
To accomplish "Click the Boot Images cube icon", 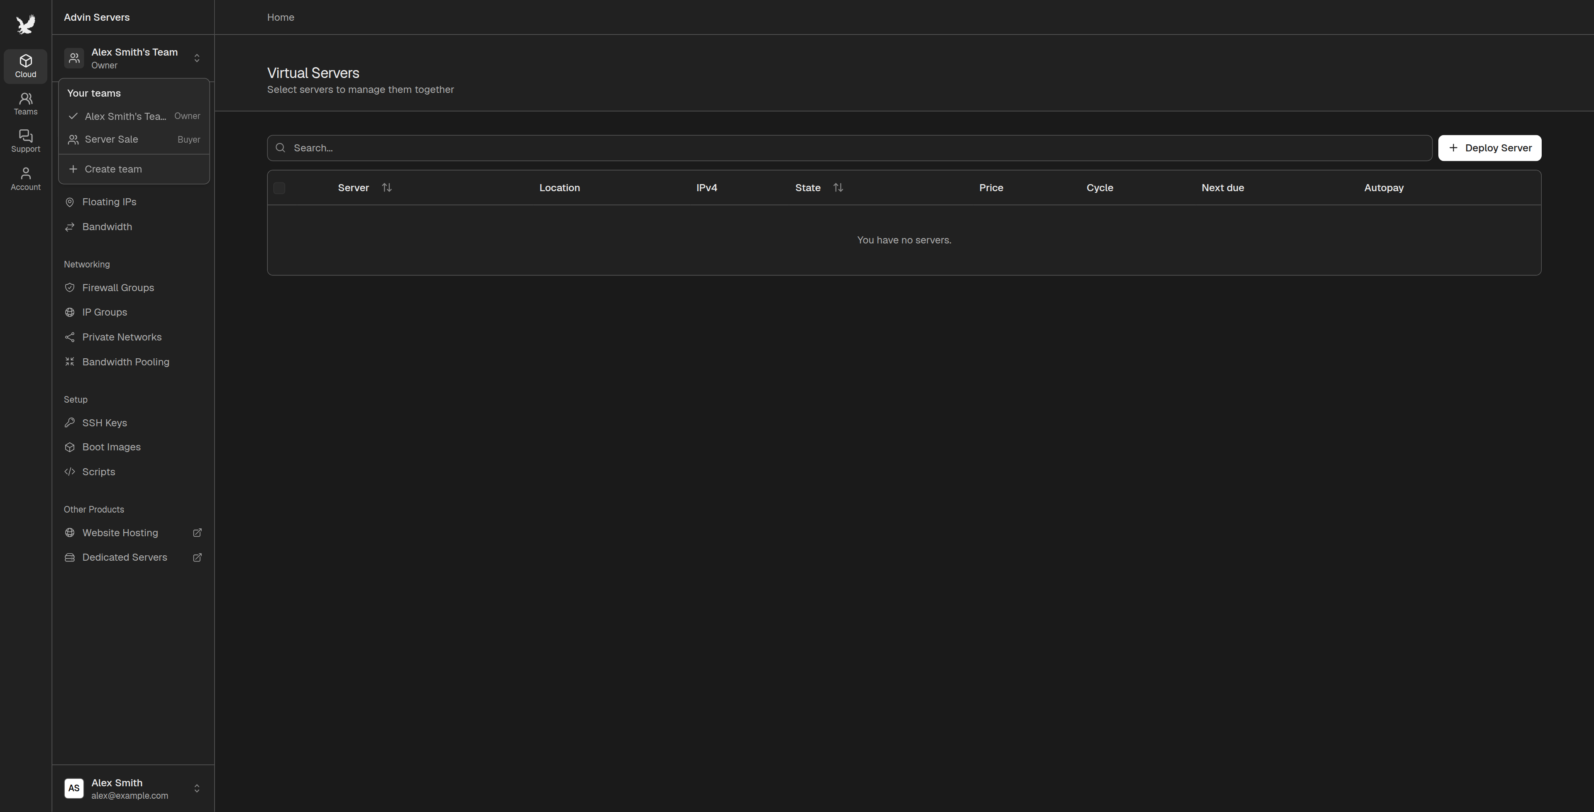I will point(70,447).
